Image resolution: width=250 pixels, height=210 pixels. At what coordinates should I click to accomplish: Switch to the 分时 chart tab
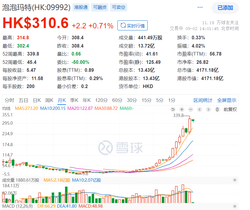click(x=9, y=100)
